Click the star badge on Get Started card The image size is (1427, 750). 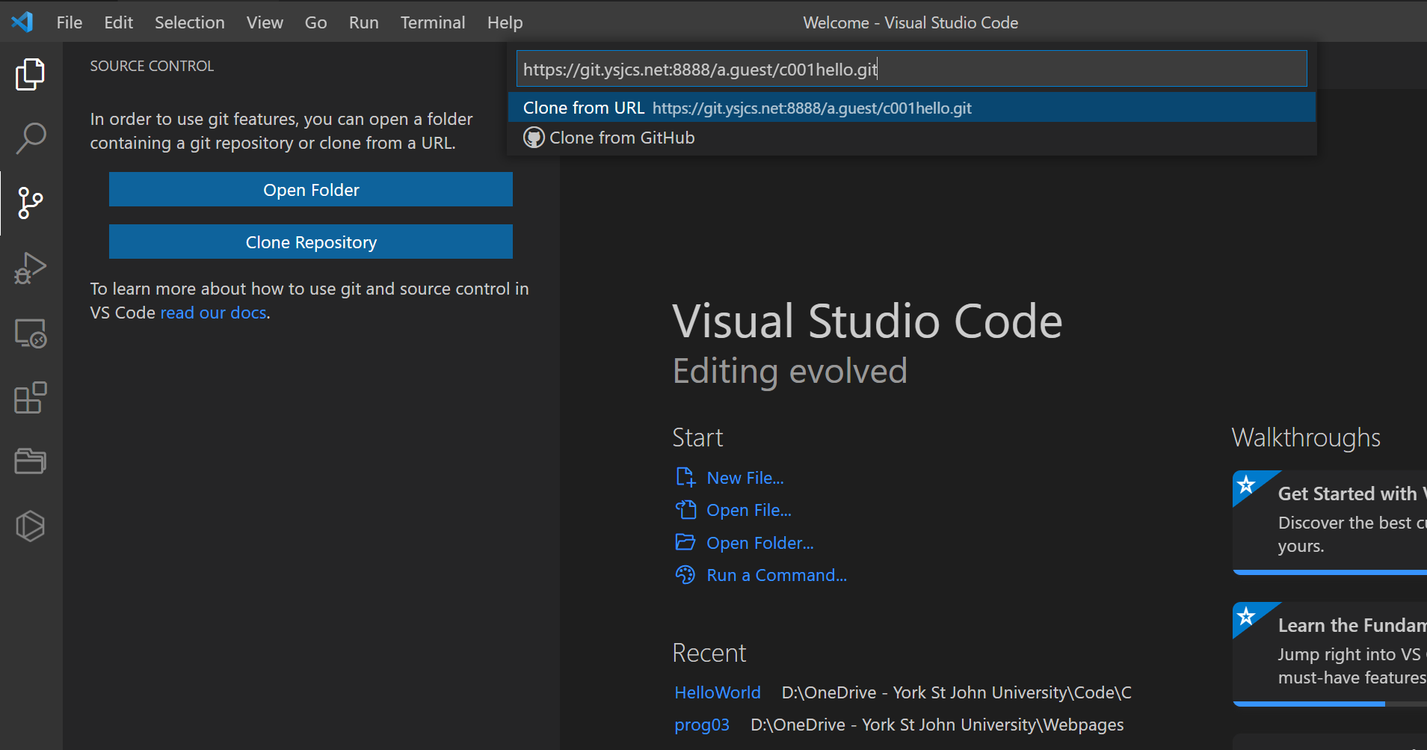click(x=1246, y=485)
